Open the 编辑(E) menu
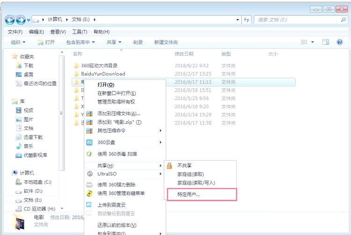Image resolution: width=351 pixels, height=235 pixels. pyautogui.click(x=36, y=32)
